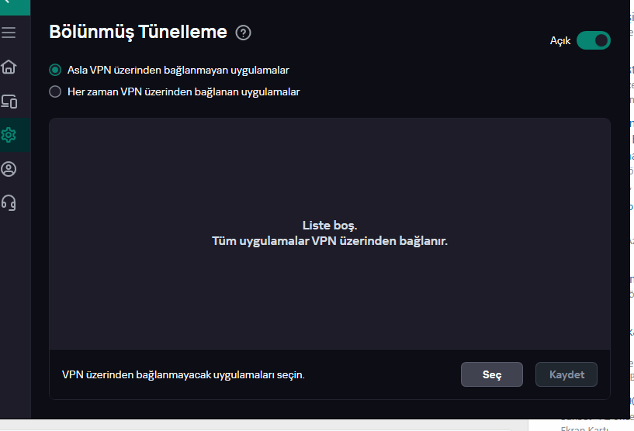Screen dimensions: 634x431
Task: Click the Açık label next to the switch
Action: click(560, 41)
